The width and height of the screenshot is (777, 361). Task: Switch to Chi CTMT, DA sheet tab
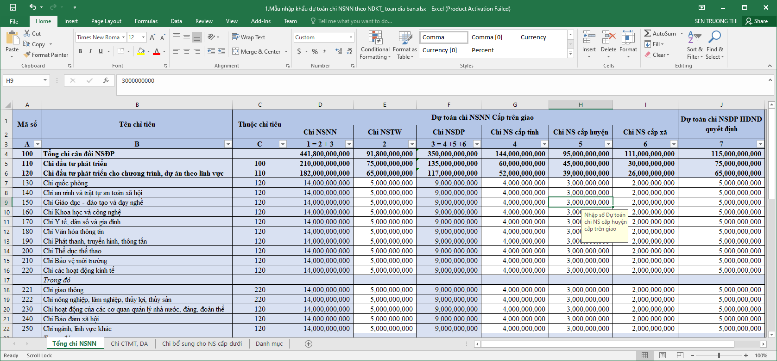click(129, 344)
